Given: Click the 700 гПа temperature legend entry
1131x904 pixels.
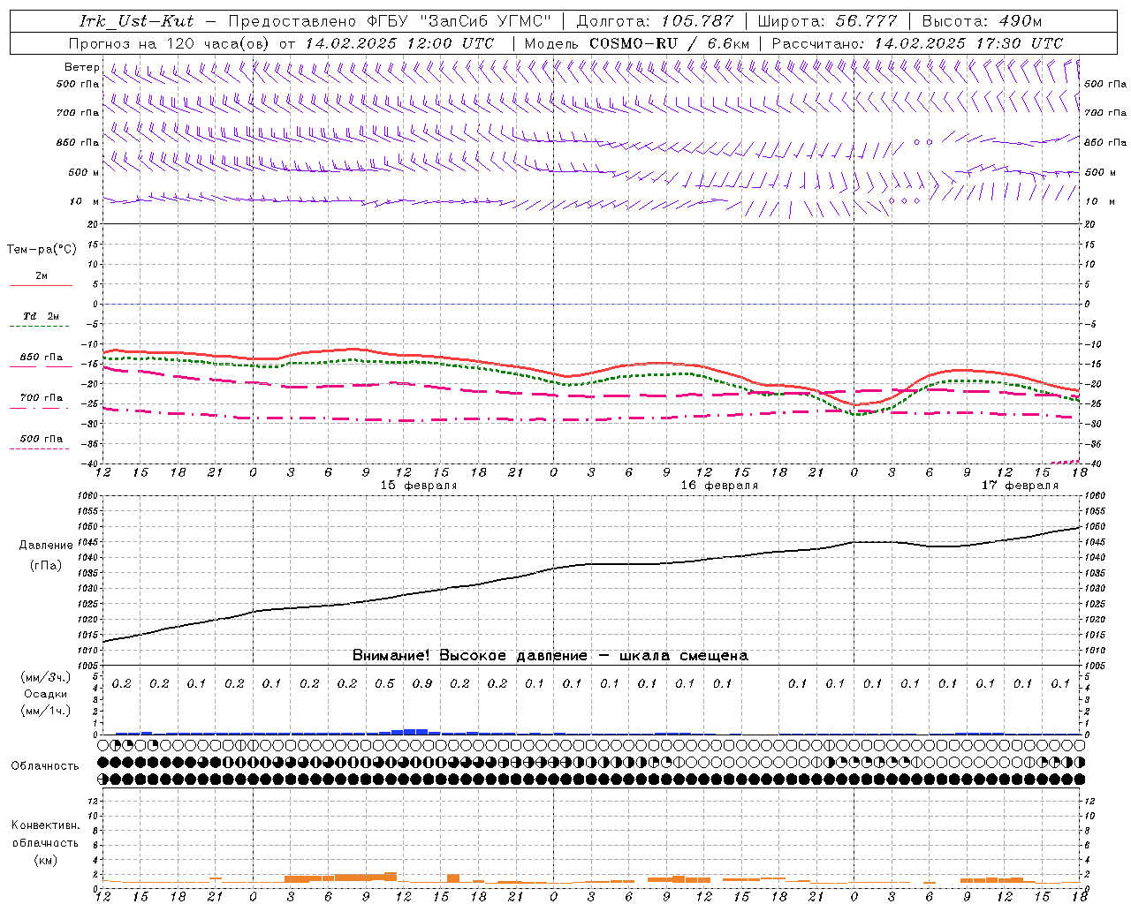Looking at the screenshot, I should pyautogui.click(x=42, y=397).
